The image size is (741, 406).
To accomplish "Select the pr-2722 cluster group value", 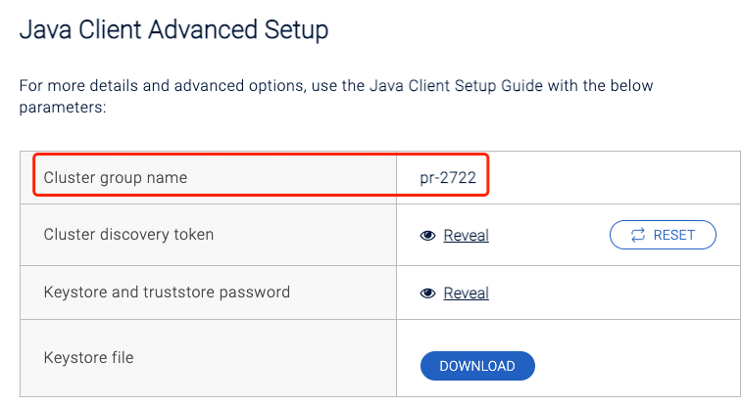I will [443, 178].
